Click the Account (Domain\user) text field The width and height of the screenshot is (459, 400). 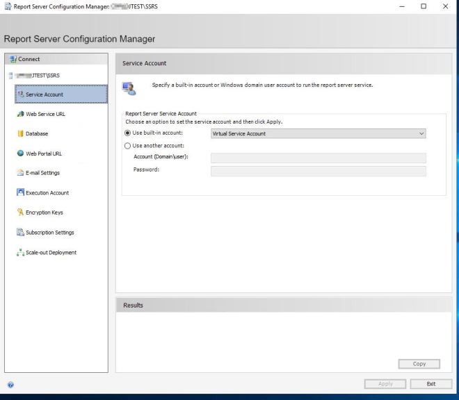point(318,158)
